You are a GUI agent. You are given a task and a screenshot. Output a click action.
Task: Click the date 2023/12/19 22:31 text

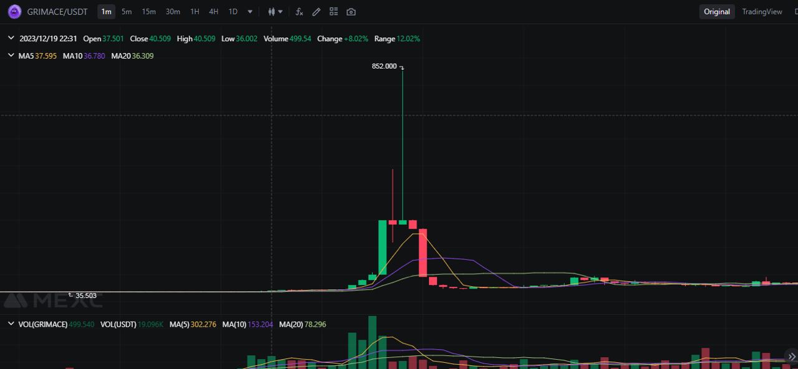tap(48, 39)
